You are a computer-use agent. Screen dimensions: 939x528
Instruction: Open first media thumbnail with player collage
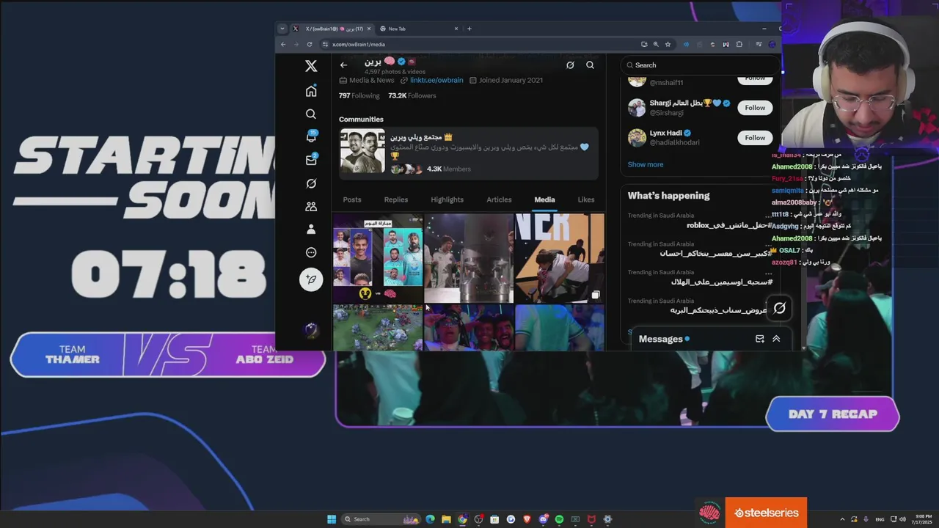(x=378, y=257)
